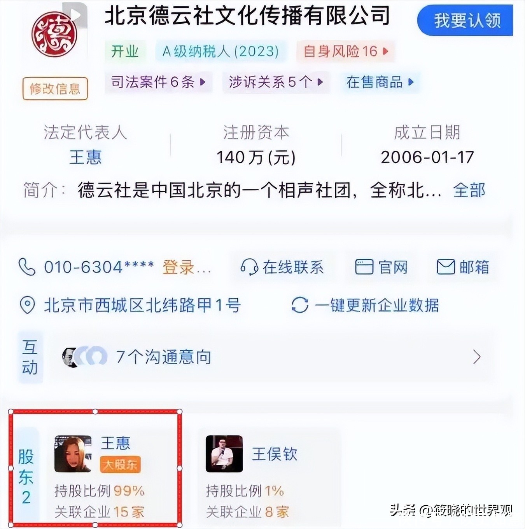This screenshot has height=529, width=525.
Task: Click the 我要认领 button
Action: coord(465,20)
